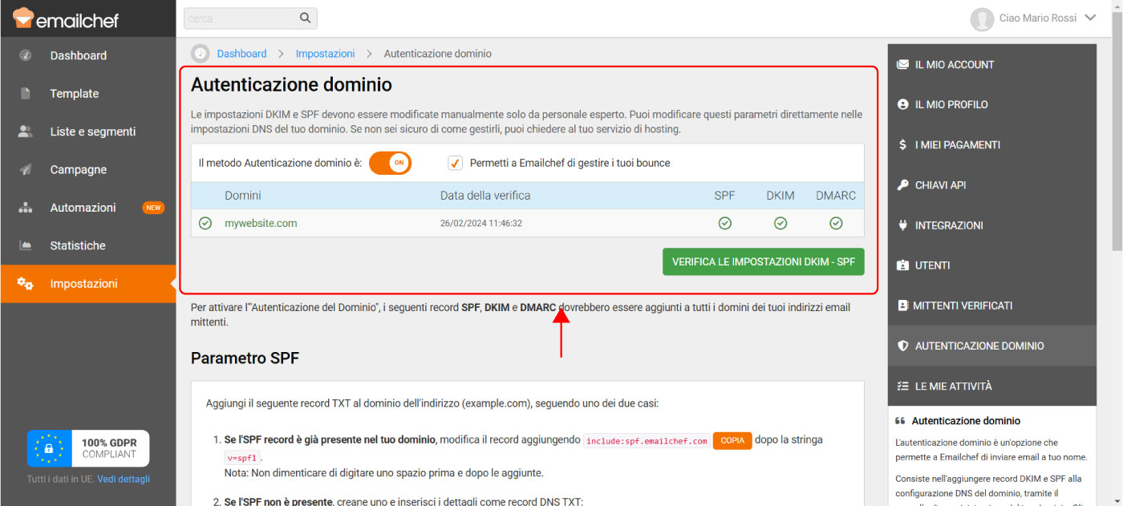Select Impostazioni in the left sidebar
Image resolution: width=1123 pixels, height=506 pixels.
pos(88,284)
